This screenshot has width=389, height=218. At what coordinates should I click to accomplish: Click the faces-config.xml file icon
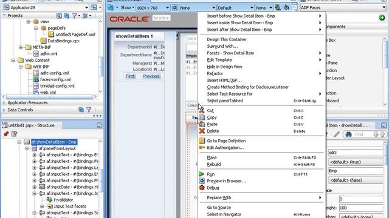[36, 79]
